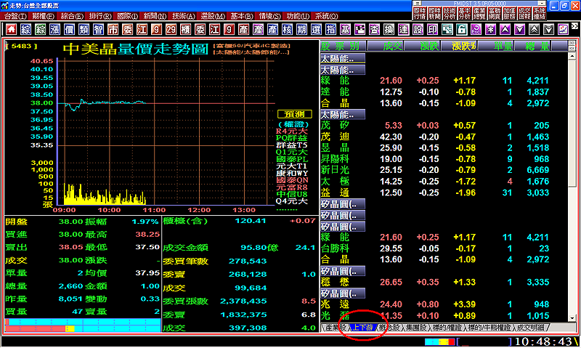The height and width of the screenshot is (348, 581).
Task: Open the 台盤(T) menu
Action: tap(15, 16)
